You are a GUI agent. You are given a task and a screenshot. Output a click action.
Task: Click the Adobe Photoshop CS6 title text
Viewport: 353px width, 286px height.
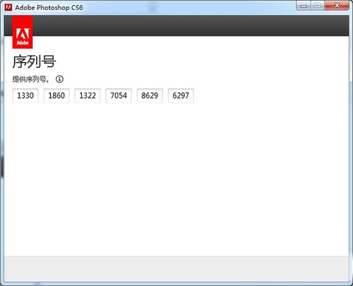tap(49, 7)
